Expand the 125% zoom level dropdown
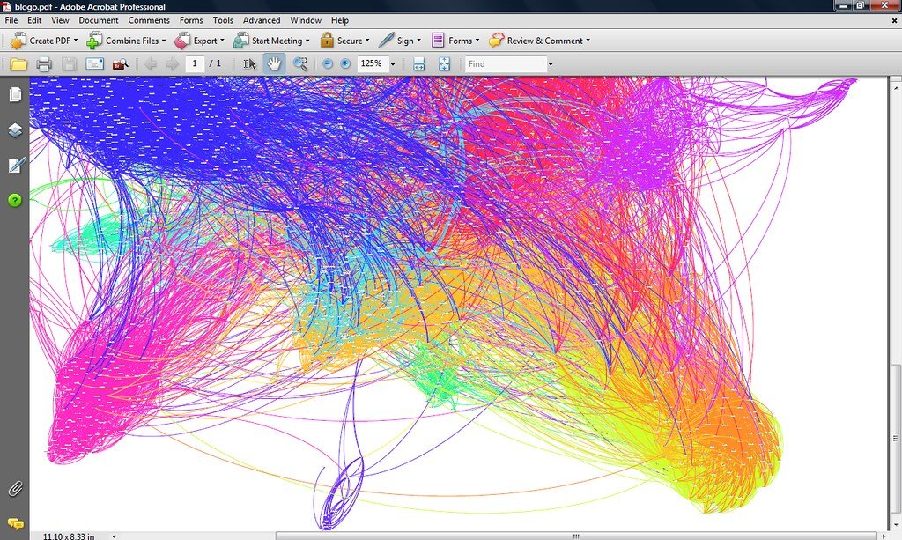 click(x=393, y=64)
